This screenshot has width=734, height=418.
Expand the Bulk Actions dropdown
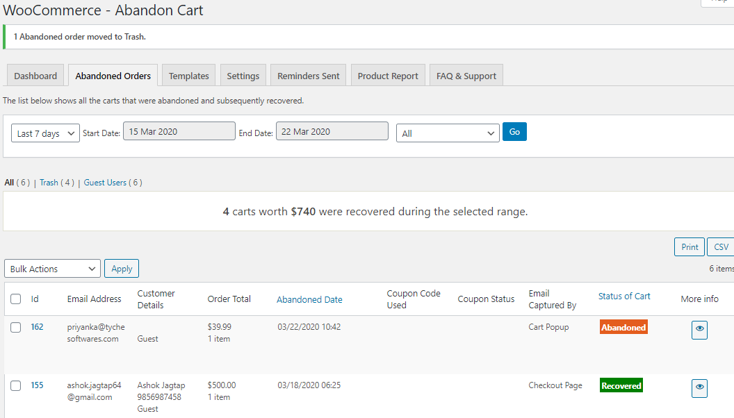52,269
